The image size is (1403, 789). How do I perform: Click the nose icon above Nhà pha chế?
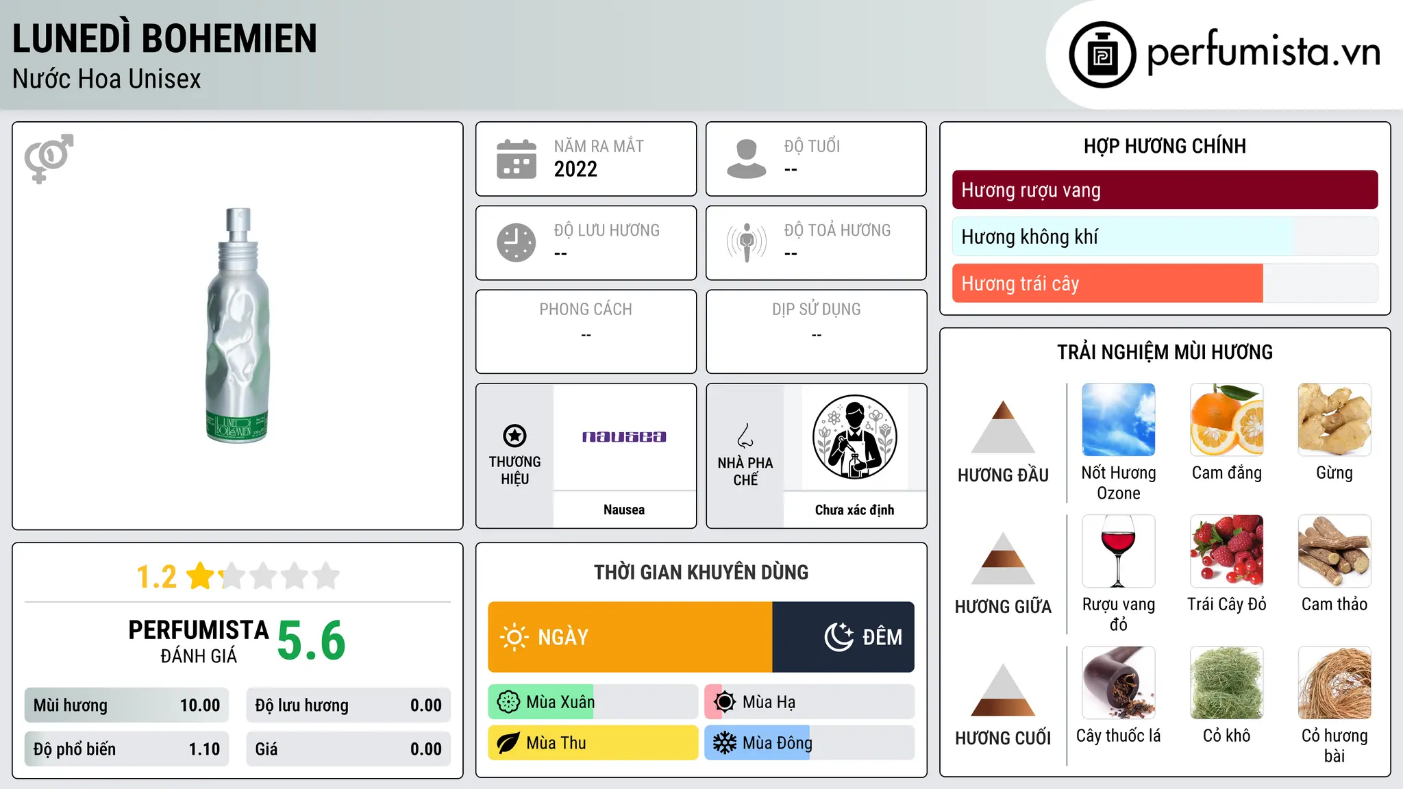tap(745, 436)
